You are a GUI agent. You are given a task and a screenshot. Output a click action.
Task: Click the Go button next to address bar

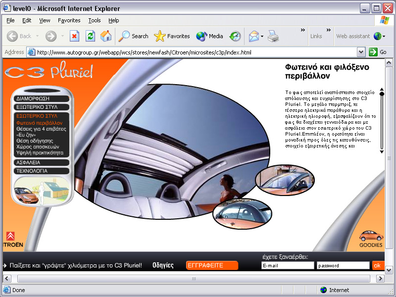click(378, 52)
